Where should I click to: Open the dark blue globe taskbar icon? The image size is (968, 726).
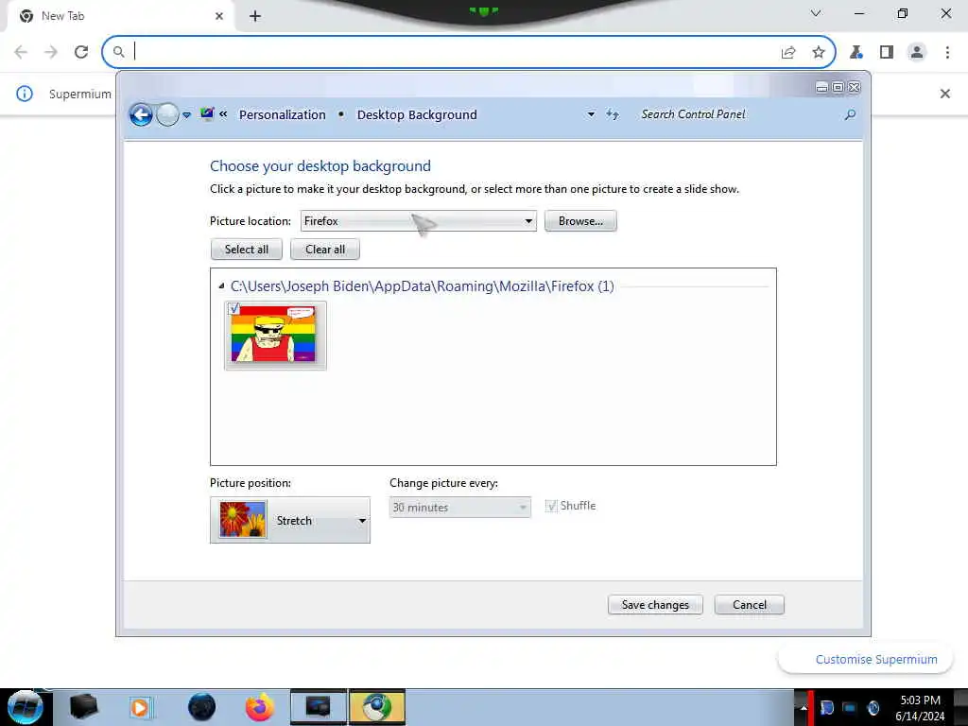coord(201,707)
